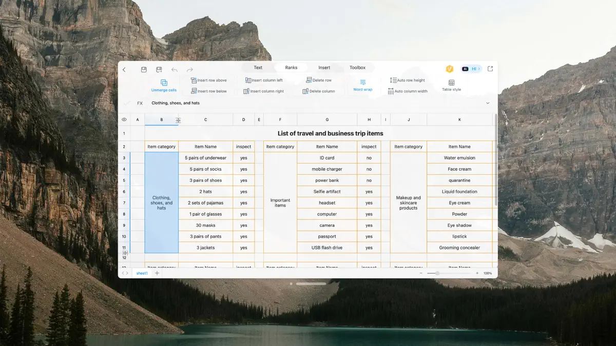Click the checkmark to confirm formula entry
Image resolution: width=616 pixels, height=346 pixels.
(x=127, y=103)
